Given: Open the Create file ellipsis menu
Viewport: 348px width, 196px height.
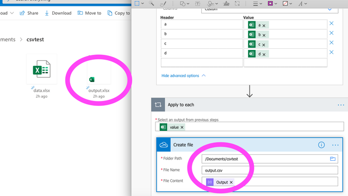Looking at the screenshot, I should (335, 145).
